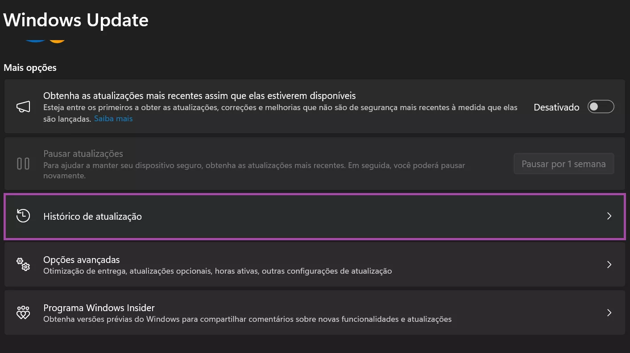Open the Histórico de atualização page
630x353 pixels.
pos(312,216)
